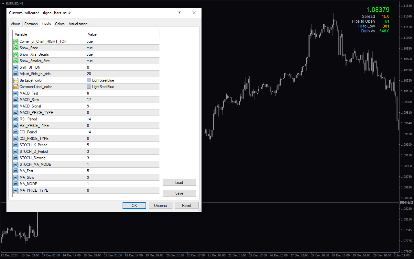Open the Visualization tab
The height and width of the screenshot is (259, 414).
coord(78,24)
